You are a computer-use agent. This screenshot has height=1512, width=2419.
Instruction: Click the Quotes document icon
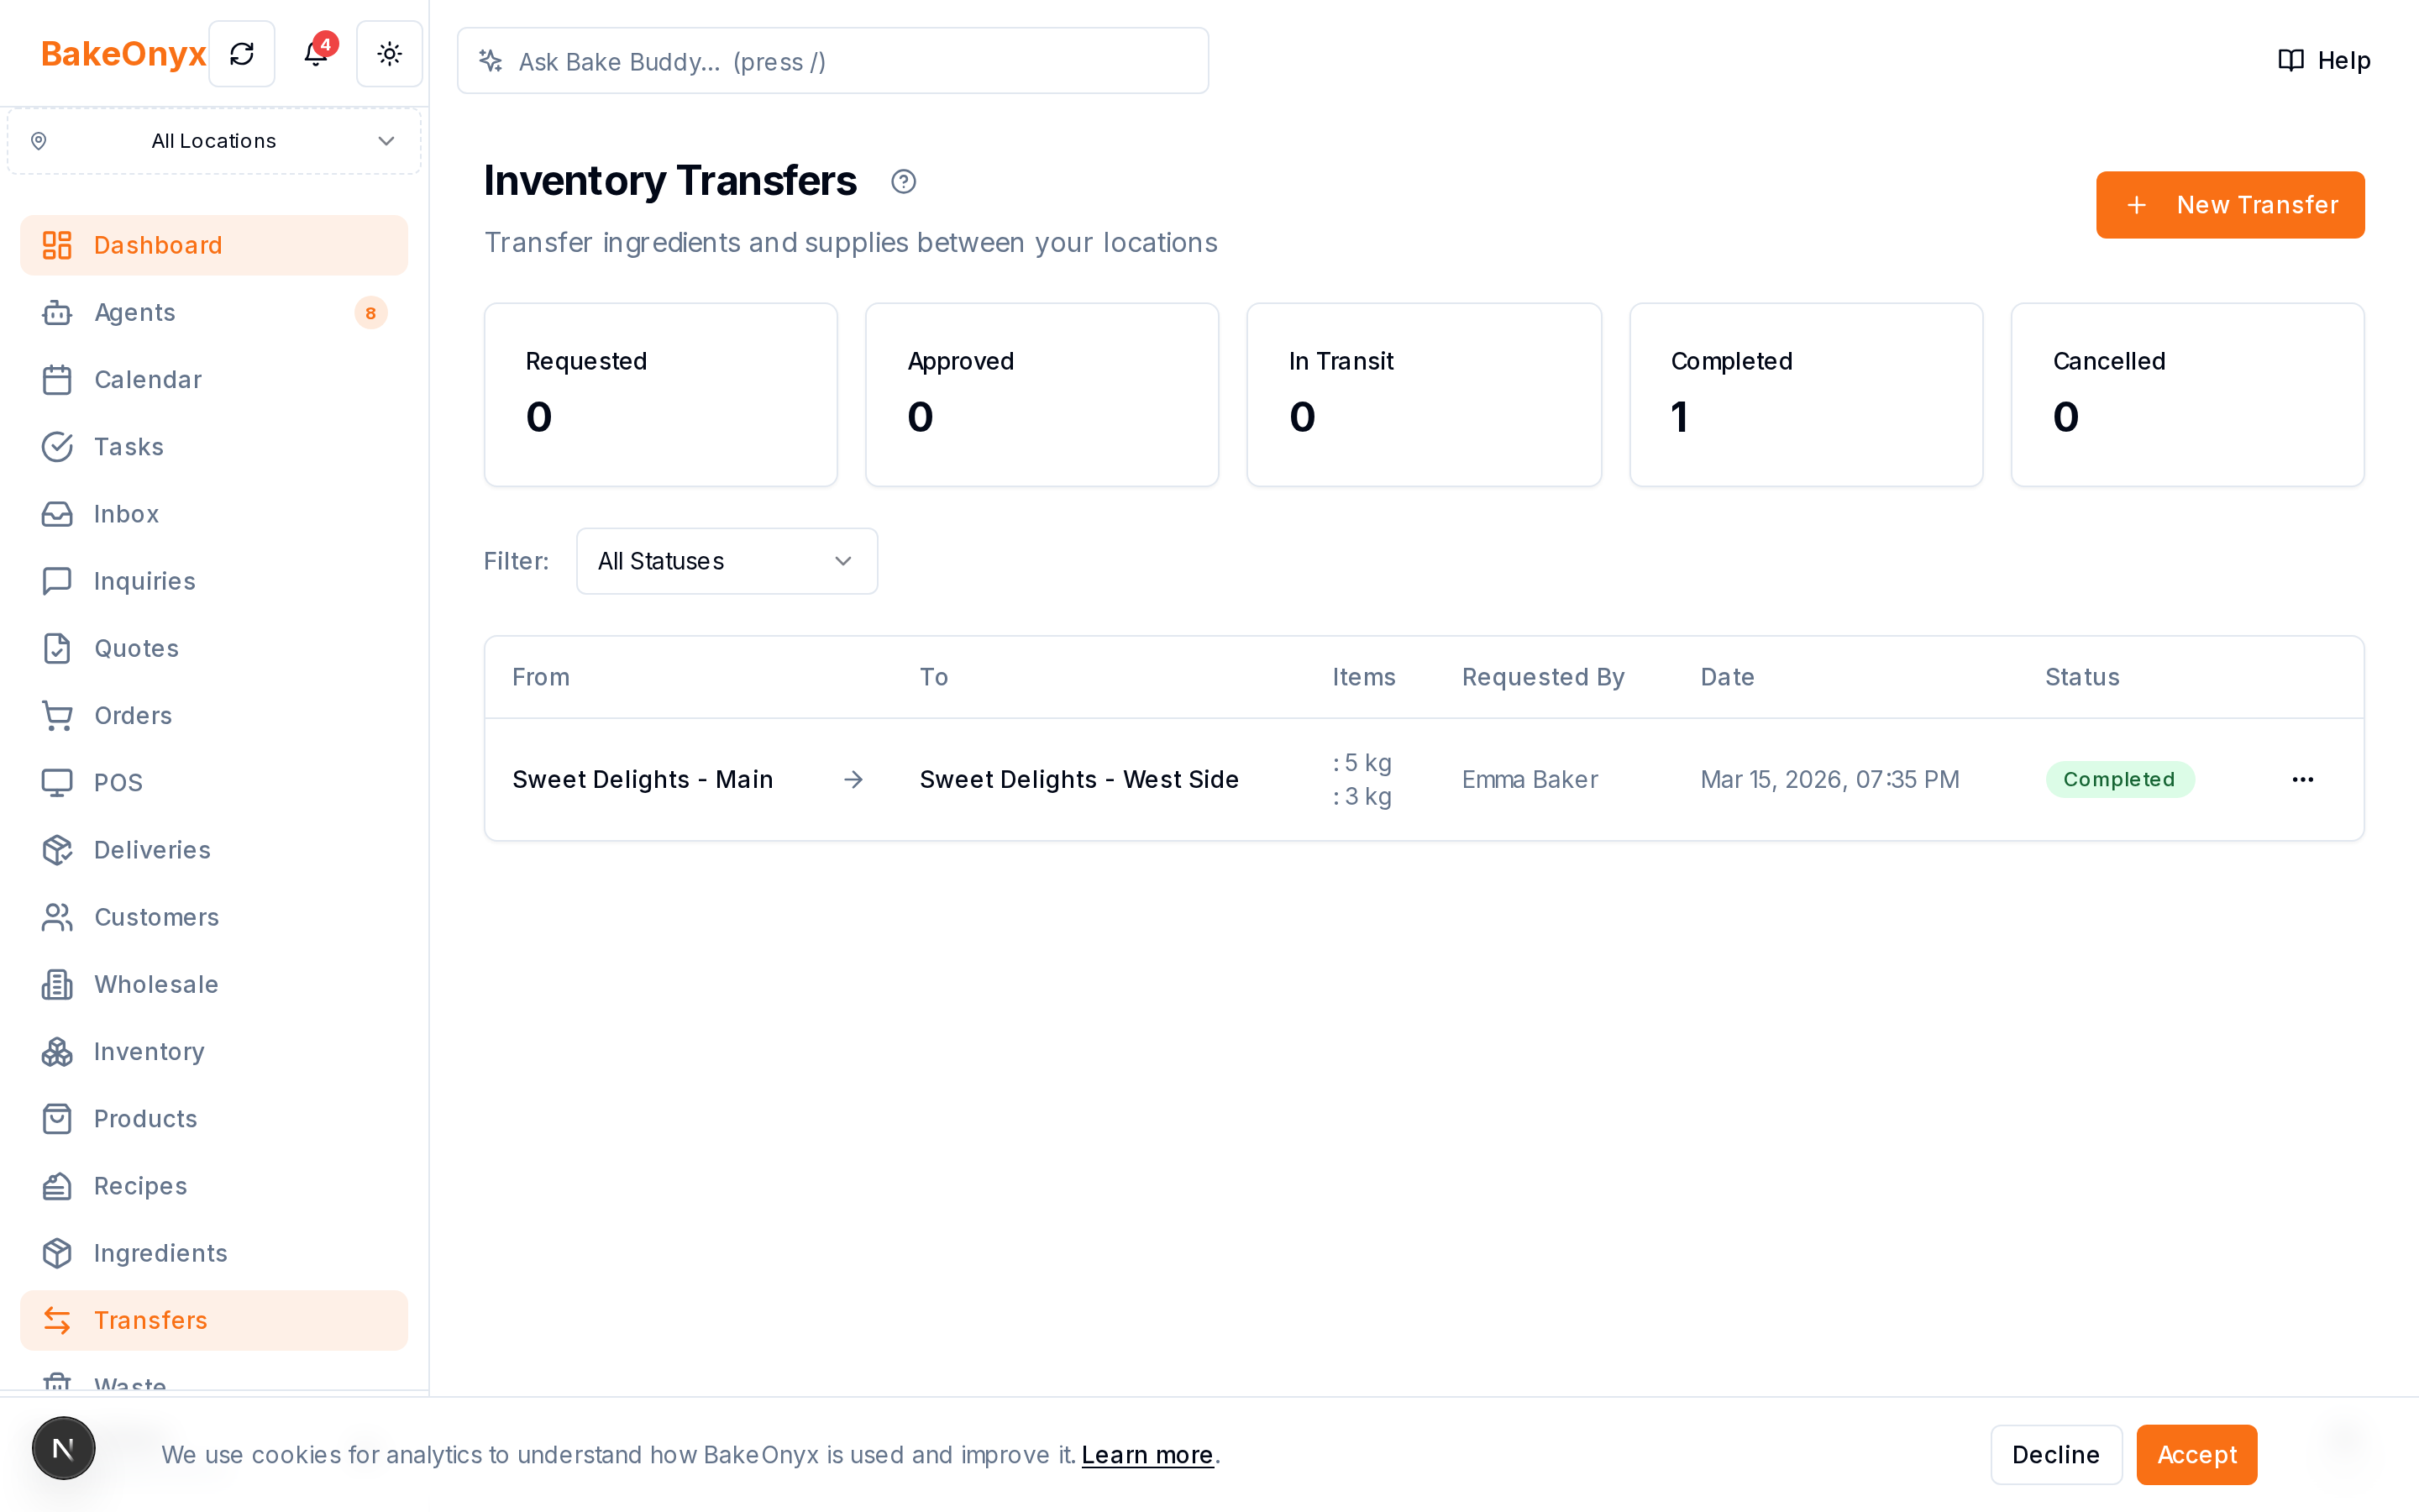pos(57,648)
